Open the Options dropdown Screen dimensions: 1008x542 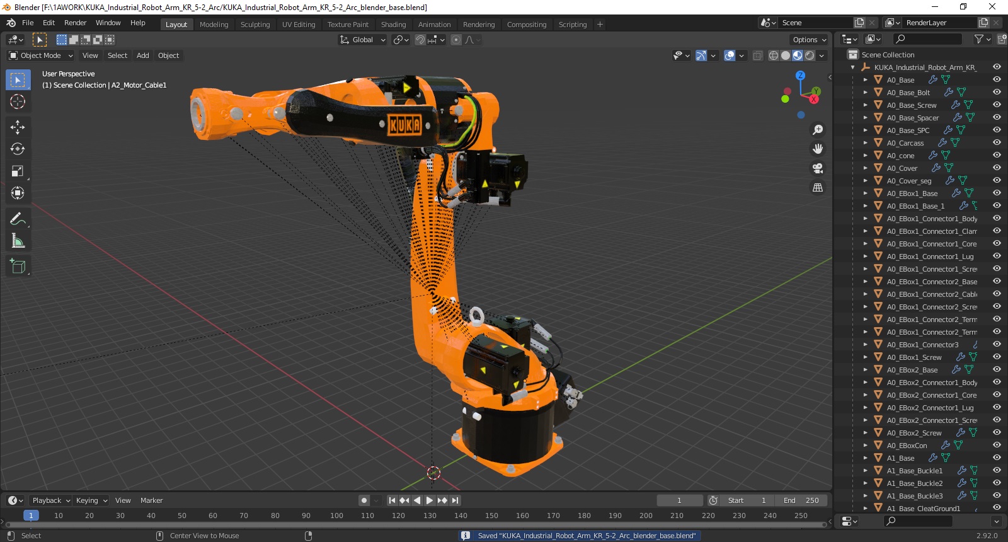click(x=810, y=40)
